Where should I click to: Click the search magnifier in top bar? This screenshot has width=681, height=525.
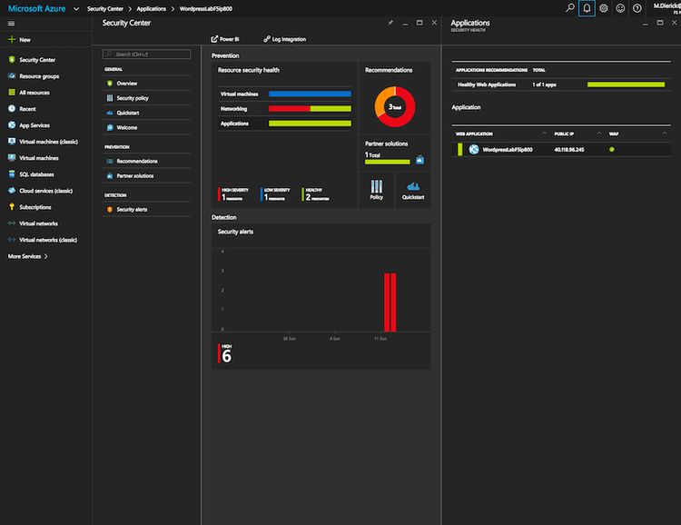tap(569, 8)
